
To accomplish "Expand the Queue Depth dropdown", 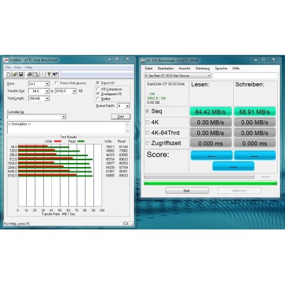I will (x=128, y=106).
